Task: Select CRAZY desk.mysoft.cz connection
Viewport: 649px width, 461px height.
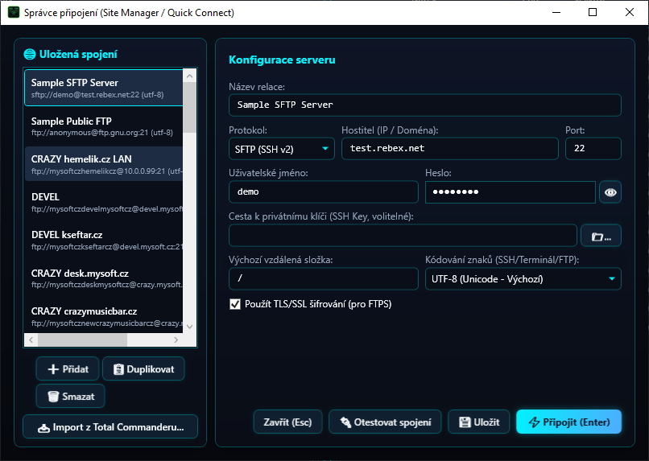Action: click(x=104, y=278)
